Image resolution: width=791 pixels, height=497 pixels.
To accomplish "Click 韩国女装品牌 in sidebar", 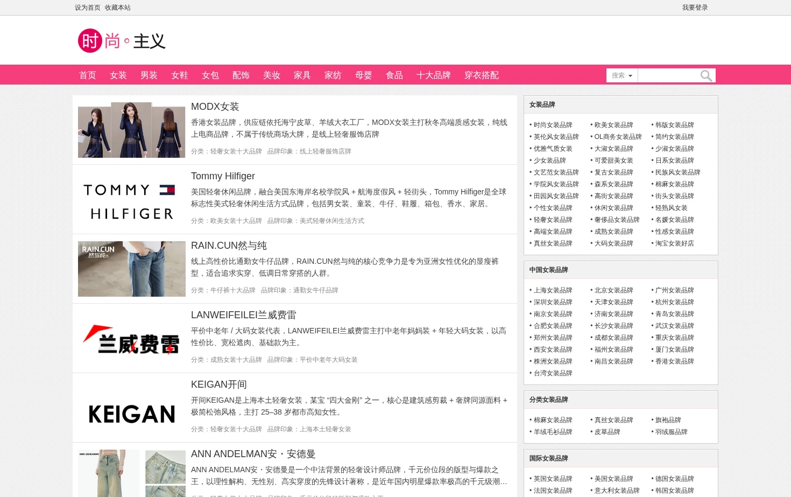I will pyautogui.click(x=675, y=491).
